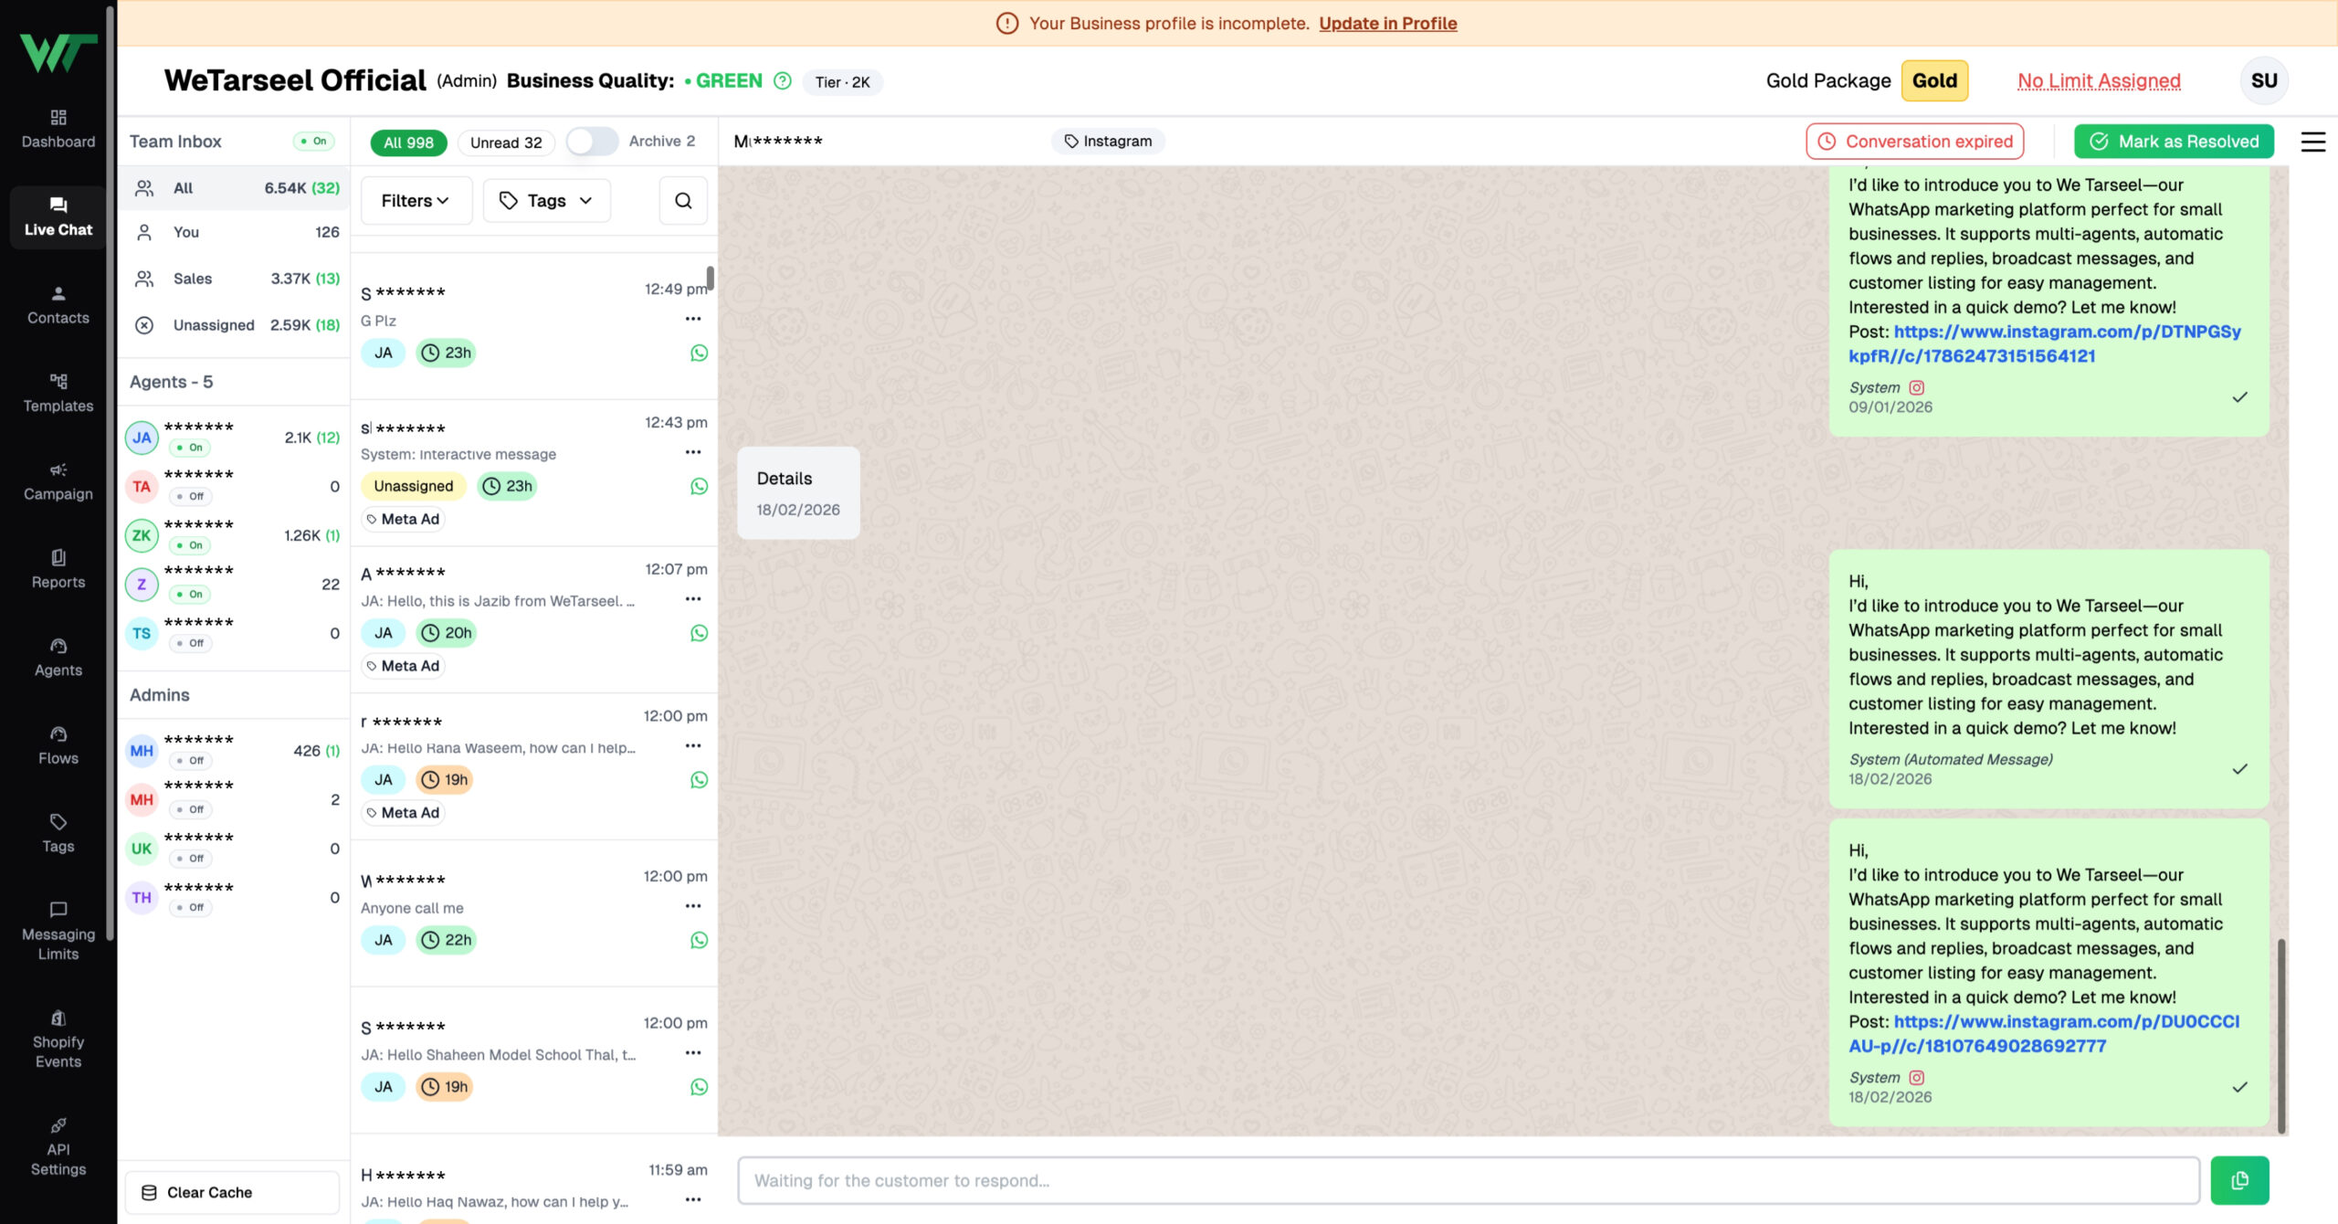Click WhatsApp icon on 'G Plz' conversation
The height and width of the screenshot is (1224, 2338).
(x=699, y=353)
